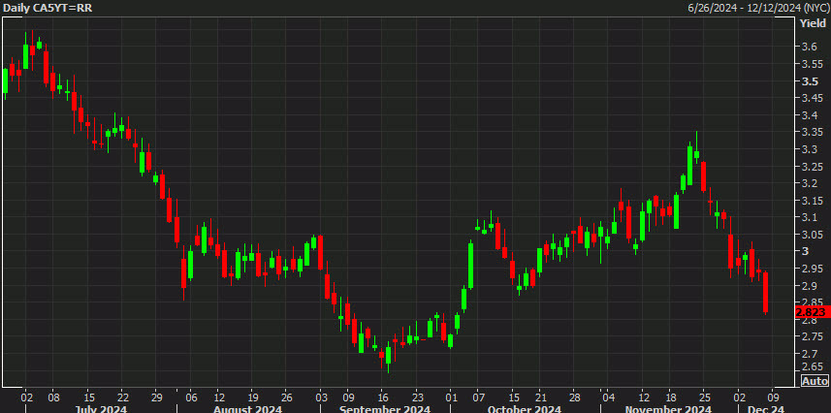The width and height of the screenshot is (831, 413).
Task: Open the 6/26/2024 - 12/12/2024 date range label
Action: (756, 8)
